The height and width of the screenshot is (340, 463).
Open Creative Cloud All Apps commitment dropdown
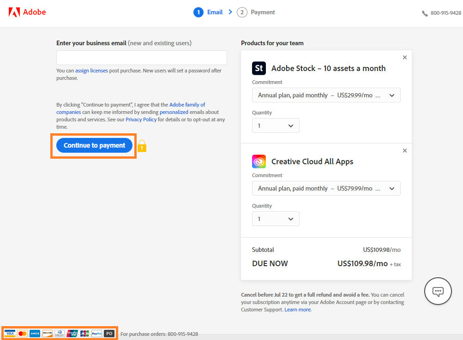pyautogui.click(x=326, y=188)
